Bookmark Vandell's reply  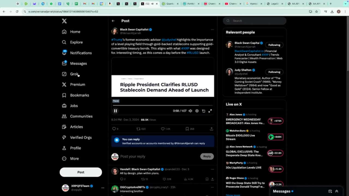pyautogui.click(x=207, y=179)
